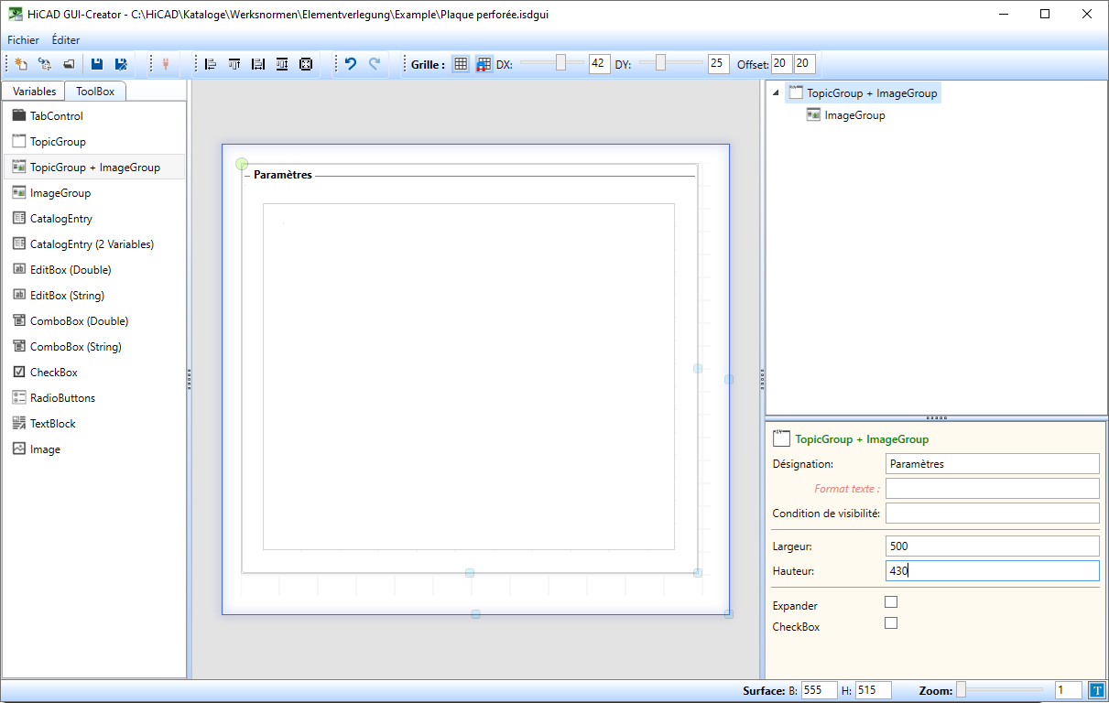
Task: Select CheckBox element in ToolBox list
Action: pos(53,373)
